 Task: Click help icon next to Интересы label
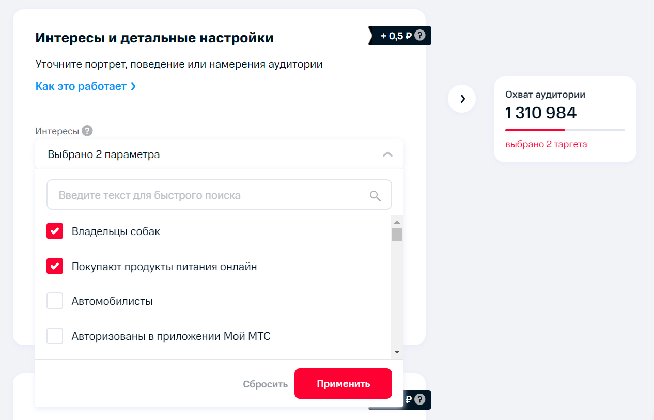[87, 131]
